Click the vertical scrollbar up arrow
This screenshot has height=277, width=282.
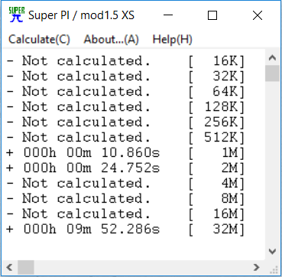coord(272,58)
